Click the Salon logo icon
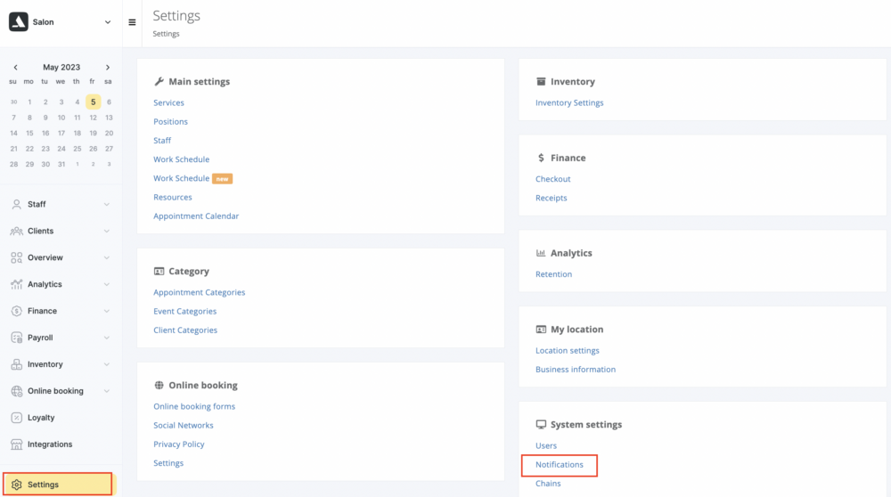891x497 pixels. tap(18, 21)
